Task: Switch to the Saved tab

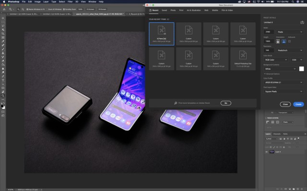Action: click(x=164, y=10)
